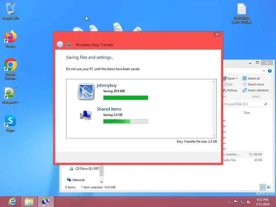This screenshot has height=207, width=276.
Task: Minimize the File Explorer window
Action: 250,63
